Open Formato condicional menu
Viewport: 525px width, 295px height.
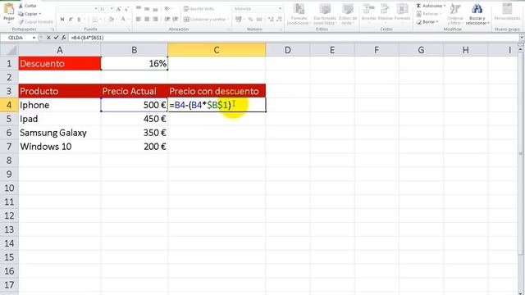(x=299, y=14)
